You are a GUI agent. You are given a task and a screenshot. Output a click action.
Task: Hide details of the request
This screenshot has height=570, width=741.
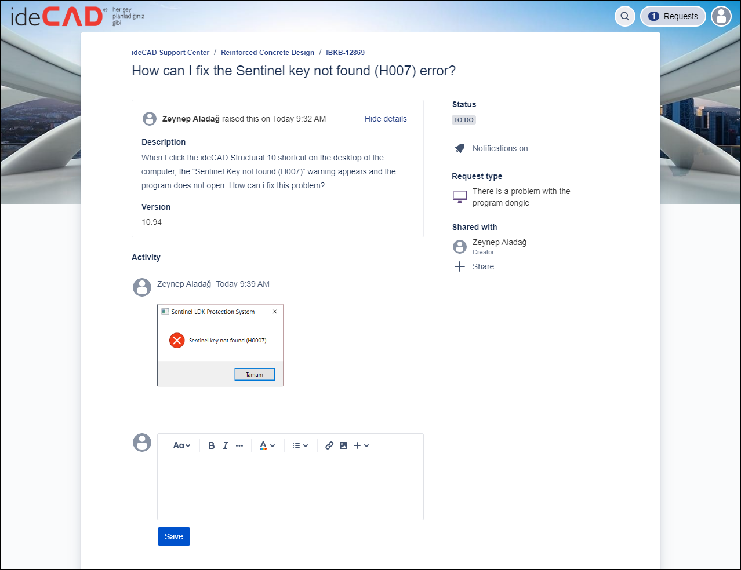tap(386, 119)
